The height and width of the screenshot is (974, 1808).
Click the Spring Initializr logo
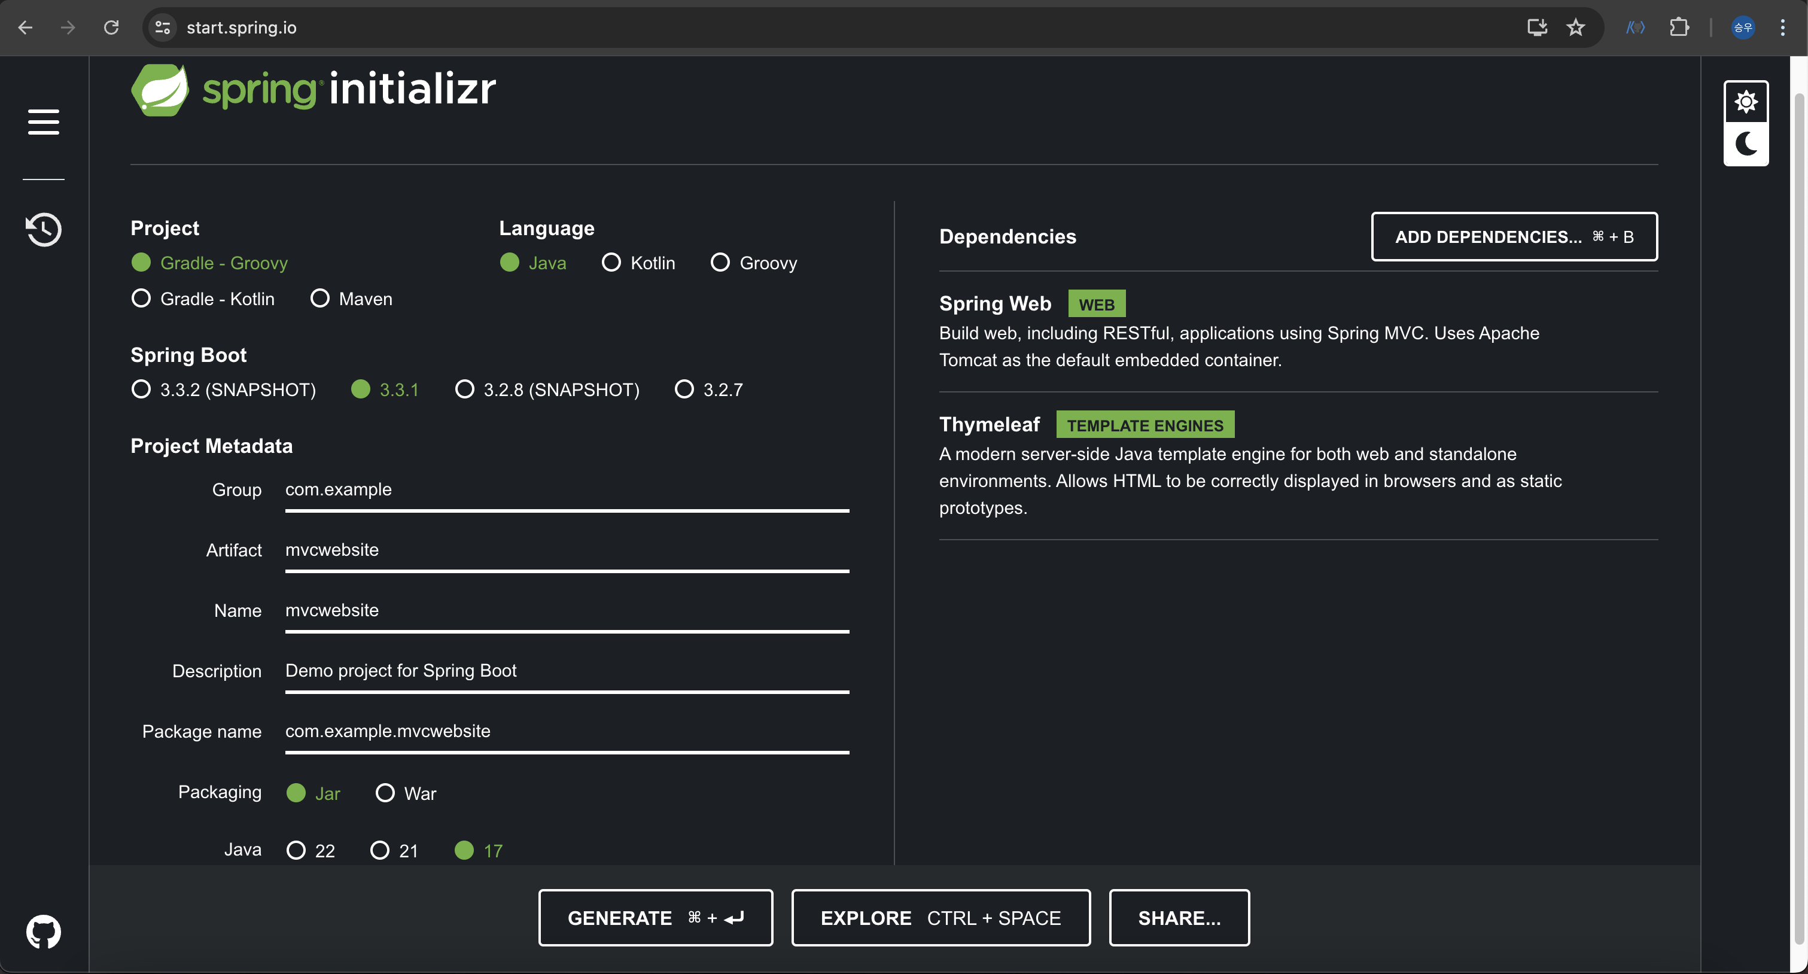[313, 89]
